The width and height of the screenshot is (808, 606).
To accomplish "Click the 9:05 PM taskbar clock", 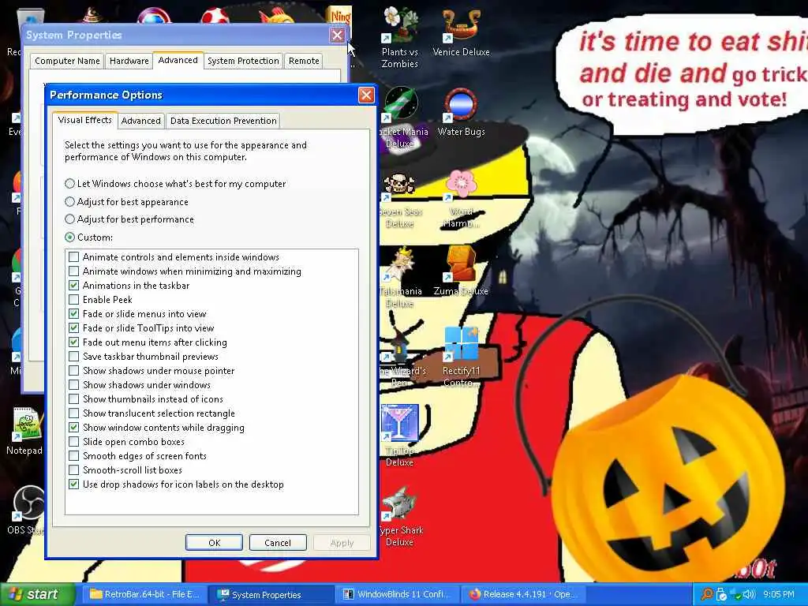I will click(779, 594).
